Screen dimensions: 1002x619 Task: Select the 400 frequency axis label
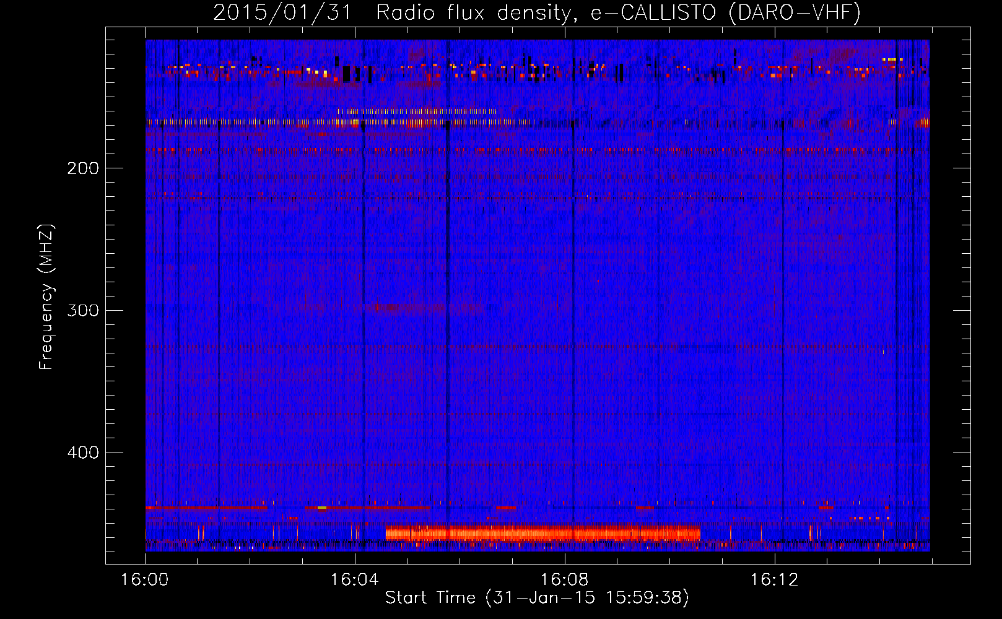pyautogui.click(x=83, y=452)
